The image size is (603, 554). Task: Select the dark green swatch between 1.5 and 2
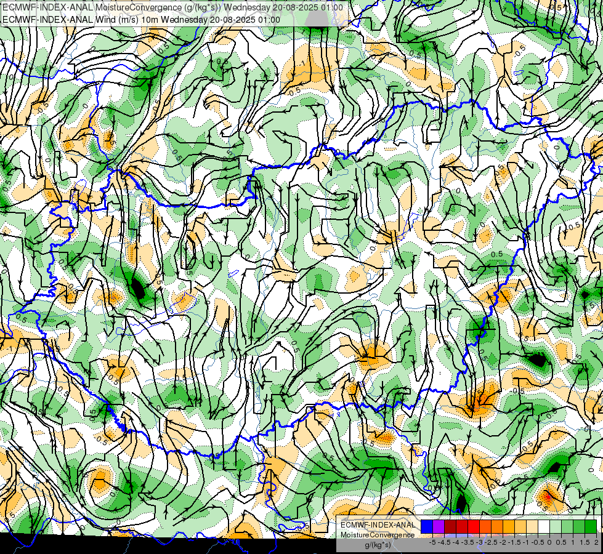591,527
